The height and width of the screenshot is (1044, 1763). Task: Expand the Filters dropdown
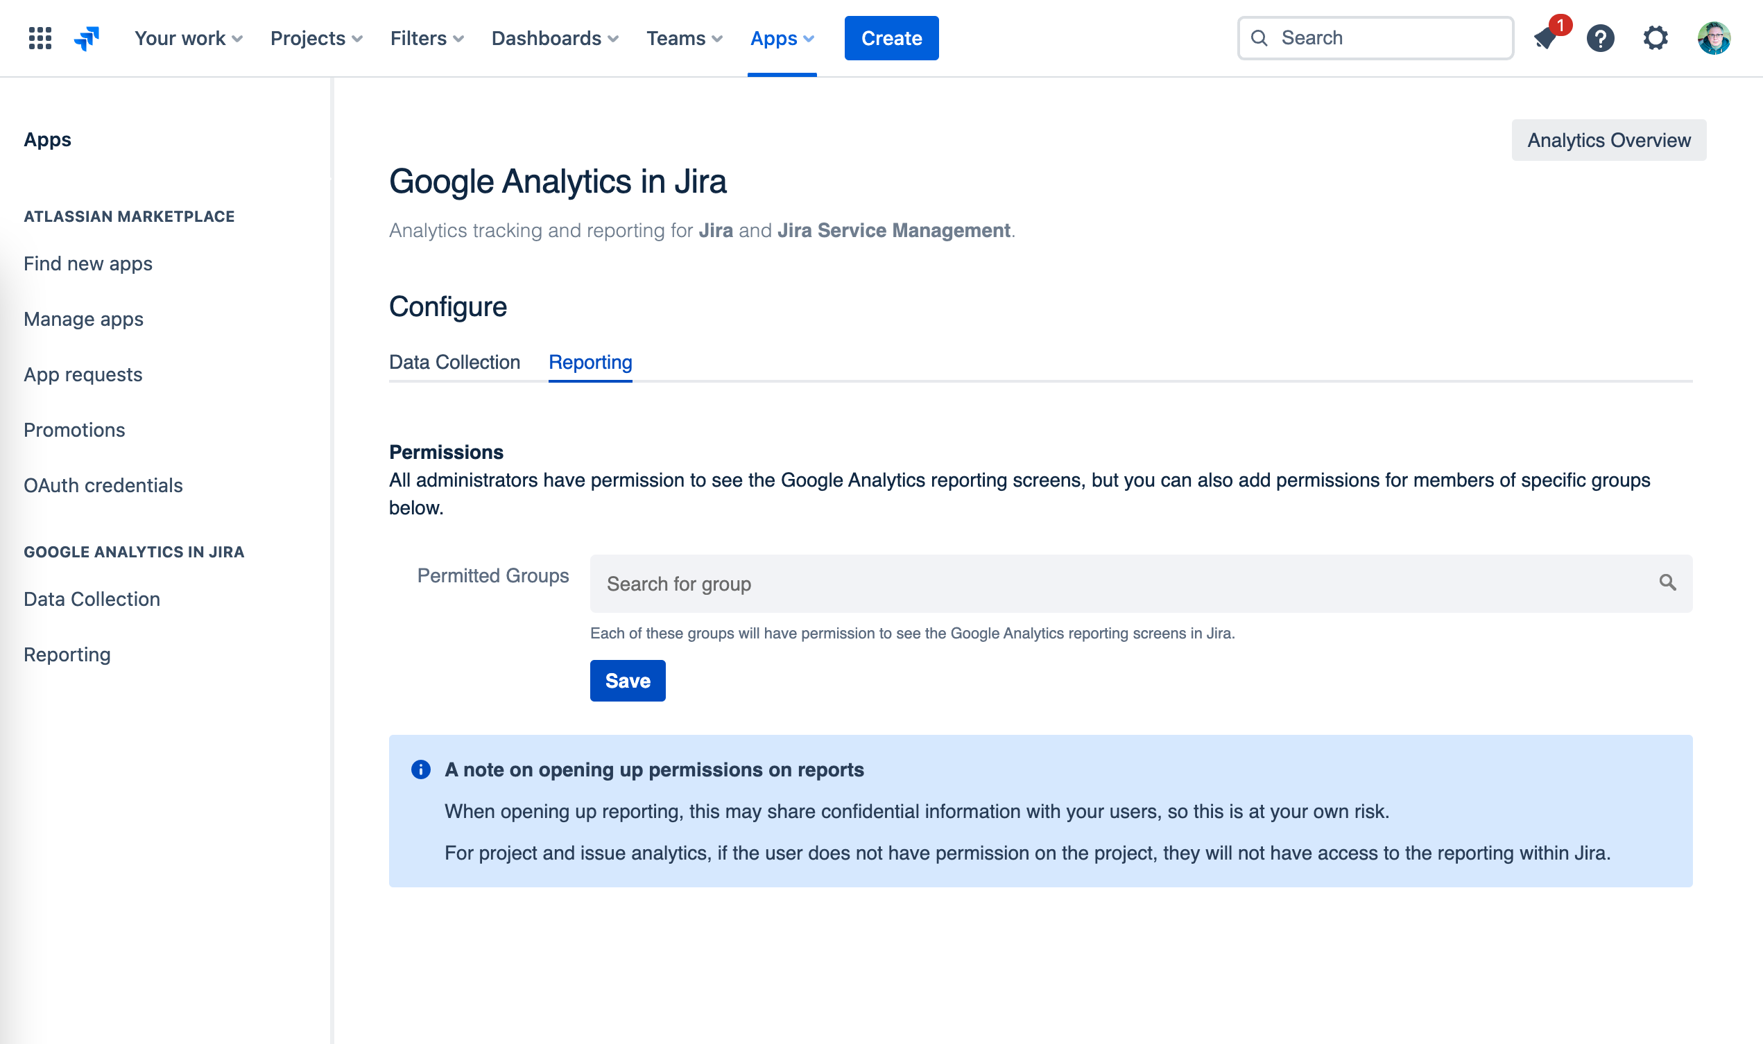427,38
